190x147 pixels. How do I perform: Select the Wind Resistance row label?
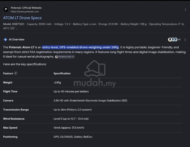point(14,119)
